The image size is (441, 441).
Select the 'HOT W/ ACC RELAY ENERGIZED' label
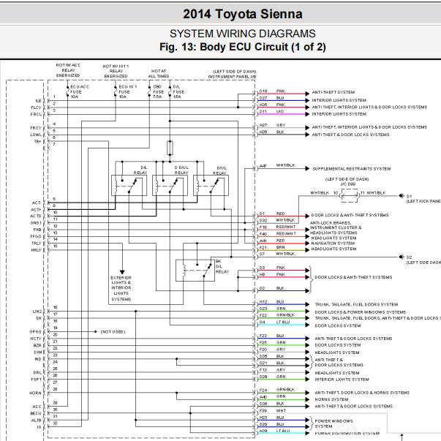point(68,70)
